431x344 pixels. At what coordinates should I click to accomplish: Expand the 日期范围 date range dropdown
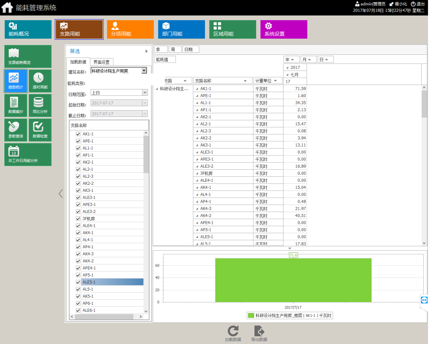[145, 92]
